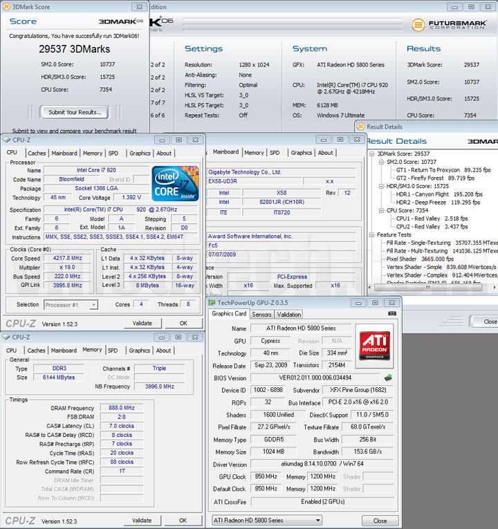Screen dimensions: 498x529
Task: Open GPU-Z Validation tab
Action: (289, 315)
